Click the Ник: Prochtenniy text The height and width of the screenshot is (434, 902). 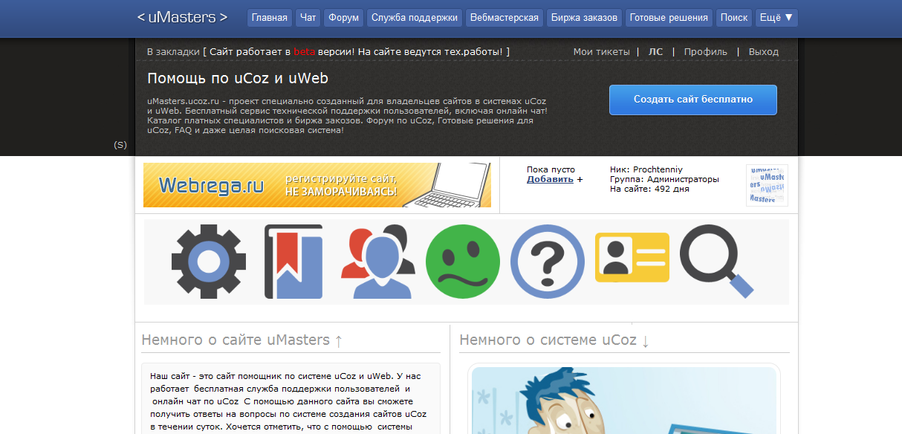coord(646,169)
